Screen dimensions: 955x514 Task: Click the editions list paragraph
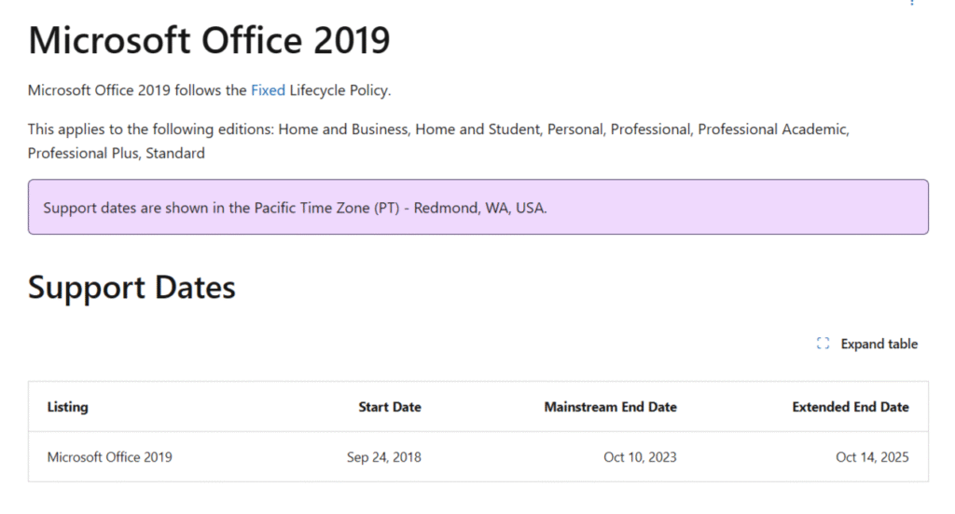(438, 129)
